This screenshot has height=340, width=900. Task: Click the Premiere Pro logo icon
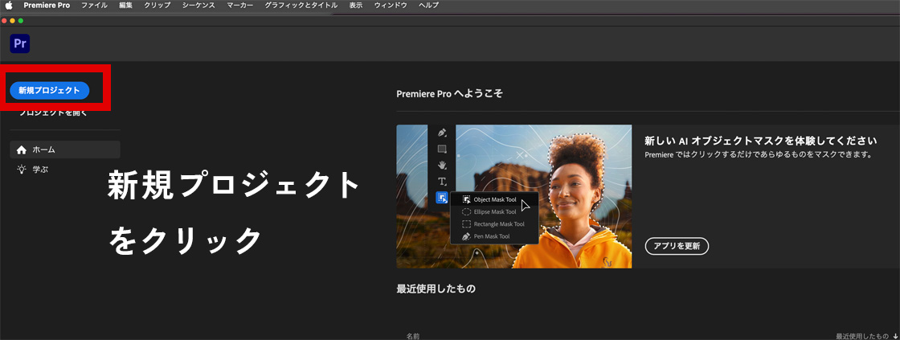click(19, 43)
